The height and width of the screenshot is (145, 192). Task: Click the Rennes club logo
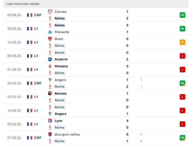click(x=50, y=94)
